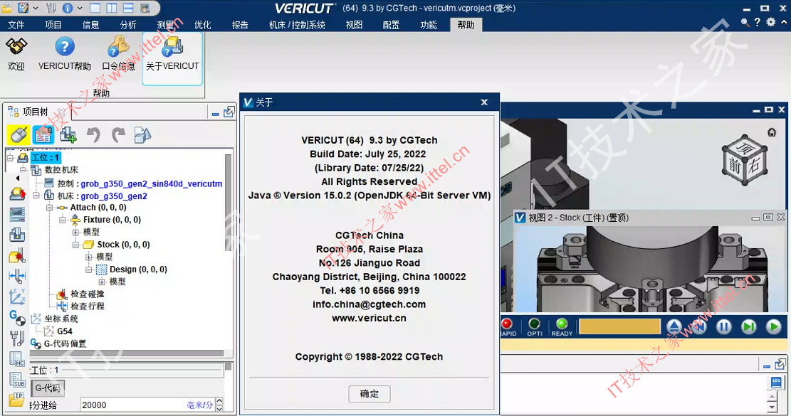Increase feed rate with the stepper up arrow
This screenshot has height=416, width=791.
coord(219,401)
